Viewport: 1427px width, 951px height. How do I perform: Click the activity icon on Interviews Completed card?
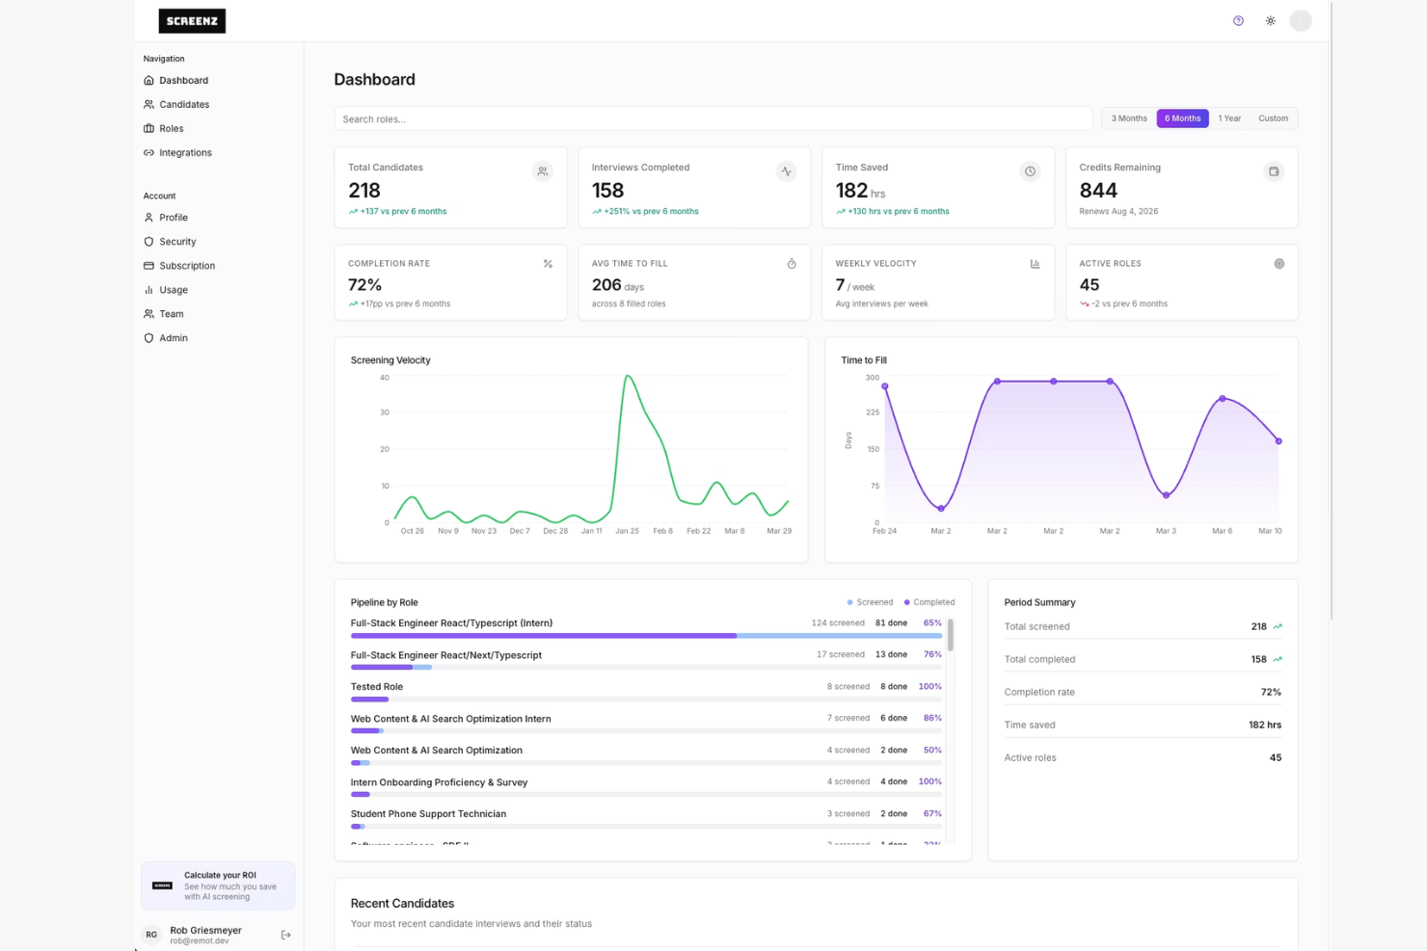[x=787, y=172]
